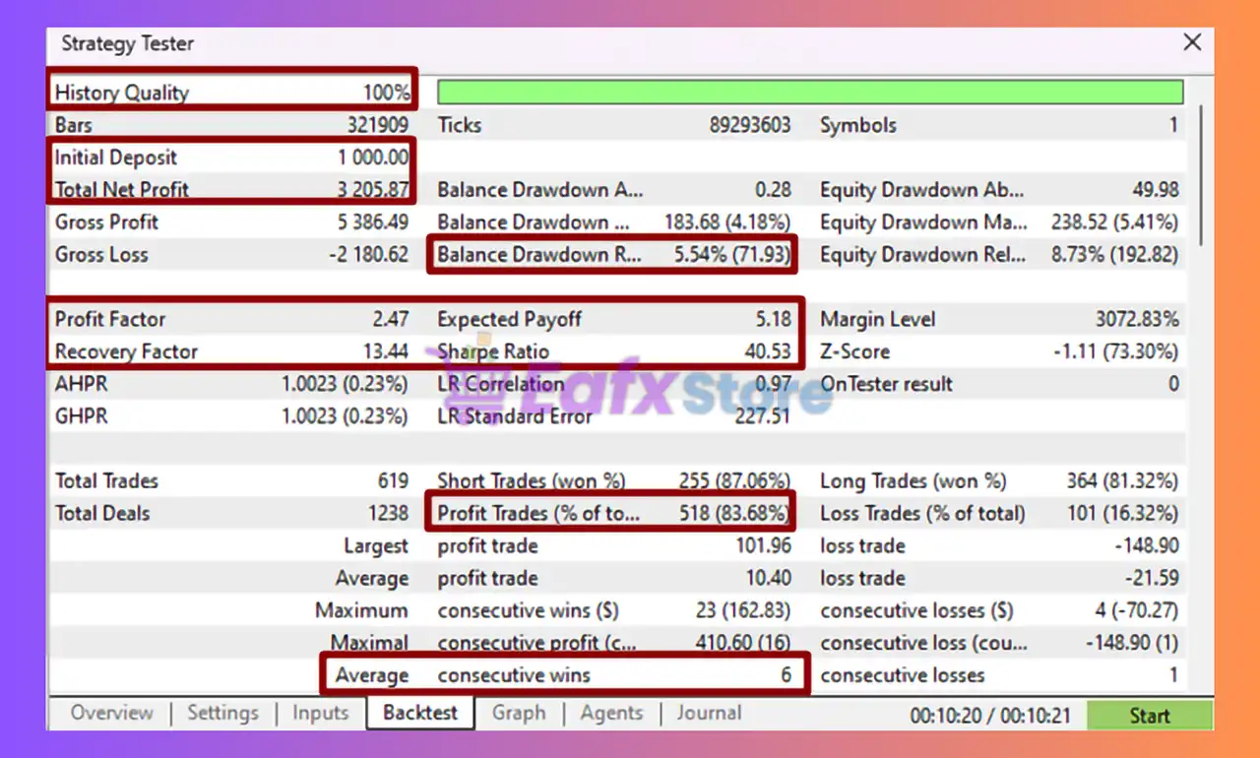Click the Average consecutive wins value 6
1260x758 pixels.
click(786, 675)
